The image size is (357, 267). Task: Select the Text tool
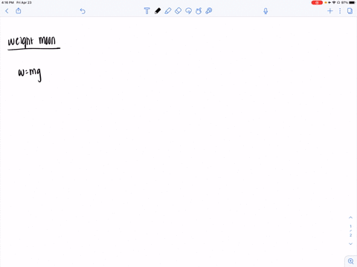pos(147,11)
